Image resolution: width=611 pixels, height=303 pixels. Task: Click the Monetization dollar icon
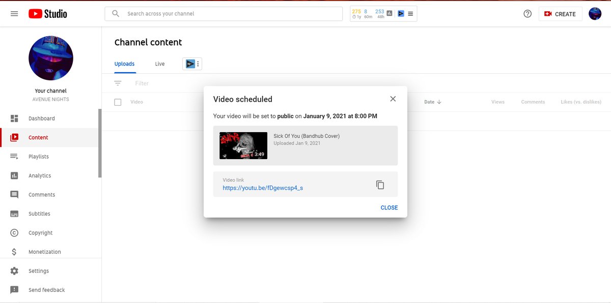pos(14,252)
